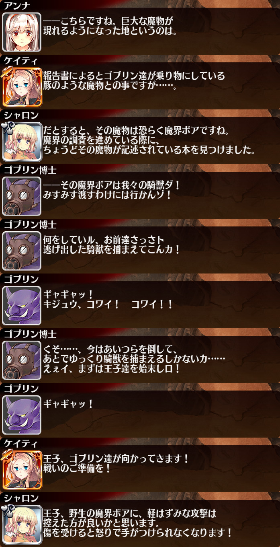Click third Goblin Doctor gas mask portrait
280x547 pixels.
pyautogui.click(x=22, y=360)
